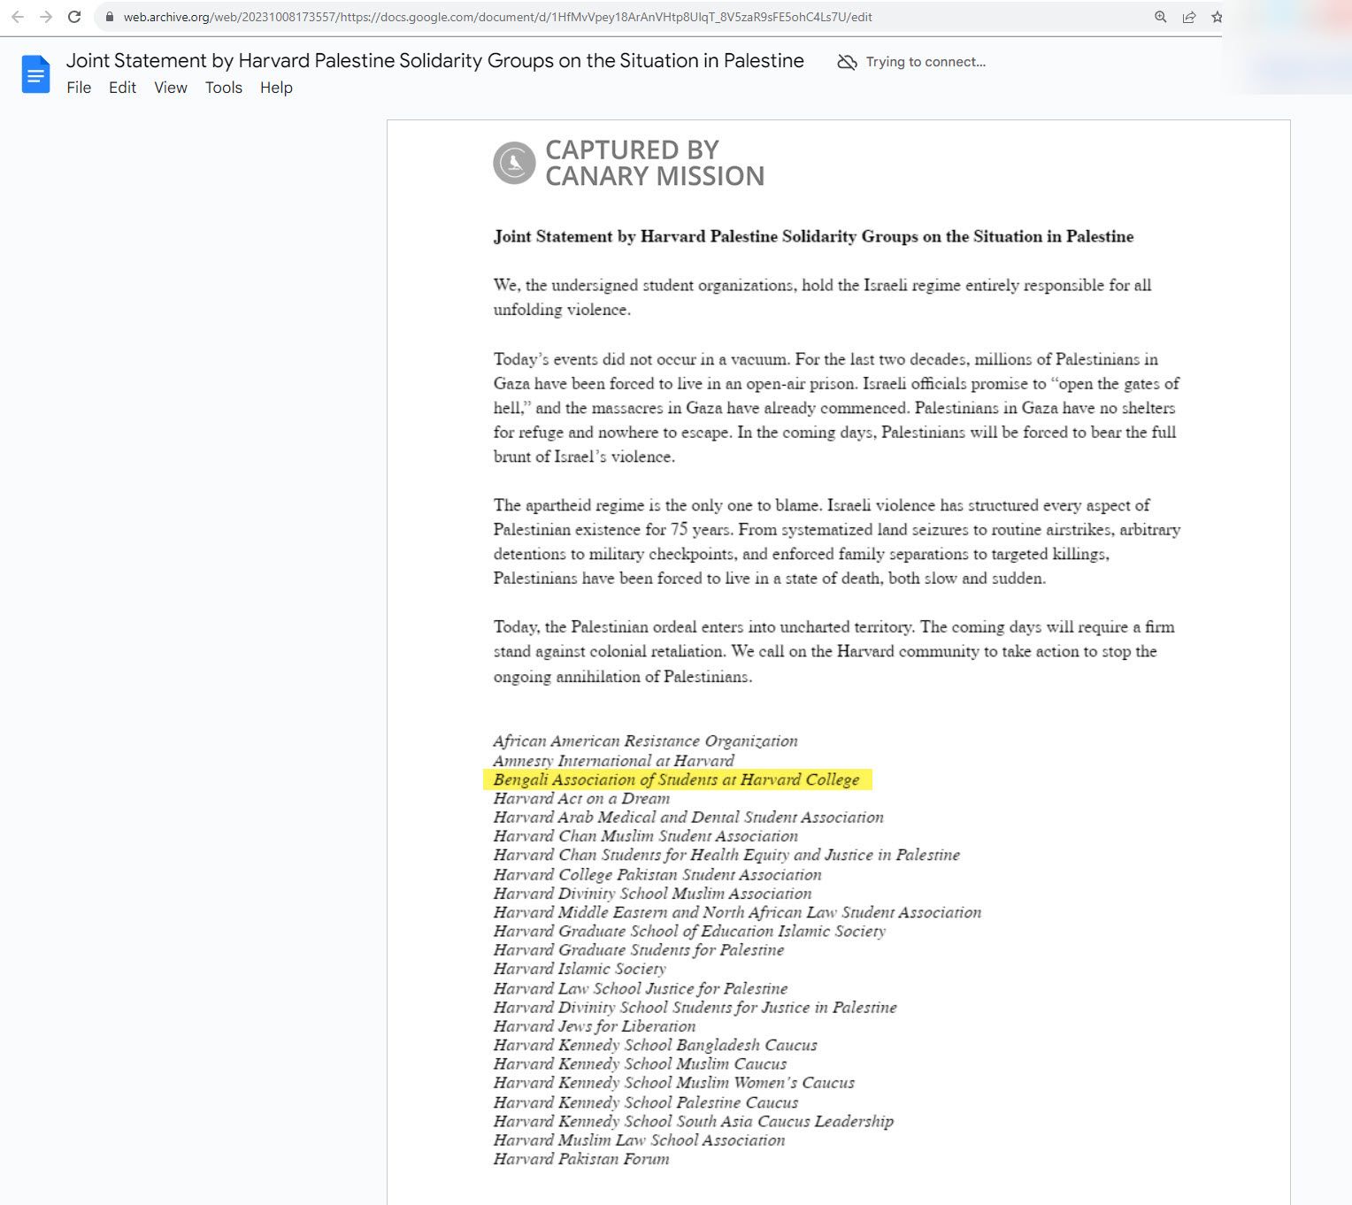The width and height of the screenshot is (1352, 1205).
Task: Click 'Harvard Middle Eastern and North African Law' line
Action: 737,912
